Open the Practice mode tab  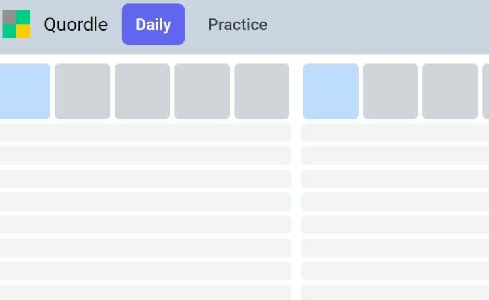tap(237, 24)
